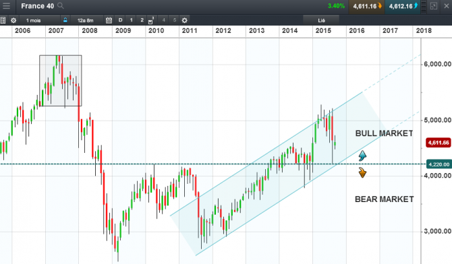The image size is (452, 264).
Task: Click the 3.40% change value
Action: pyautogui.click(x=336, y=6)
